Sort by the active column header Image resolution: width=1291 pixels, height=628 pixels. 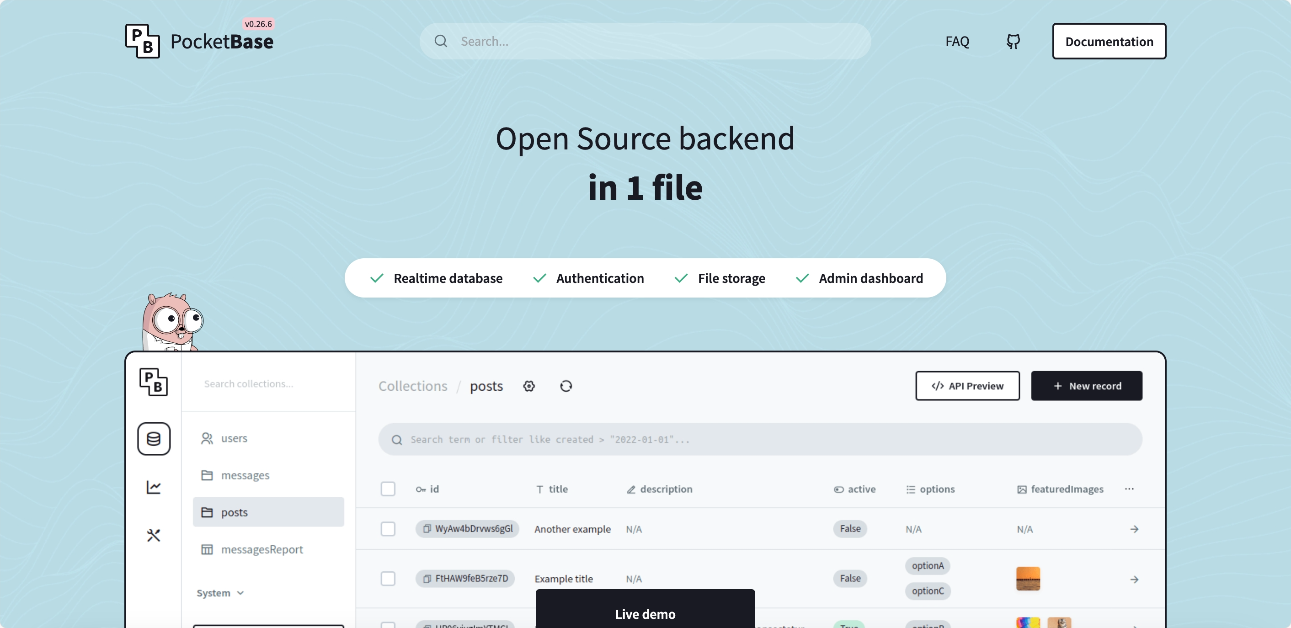(854, 489)
